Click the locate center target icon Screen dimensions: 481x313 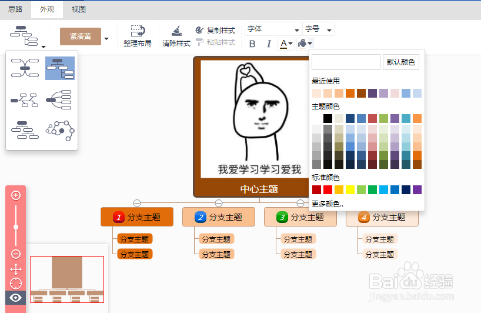(x=16, y=284)
